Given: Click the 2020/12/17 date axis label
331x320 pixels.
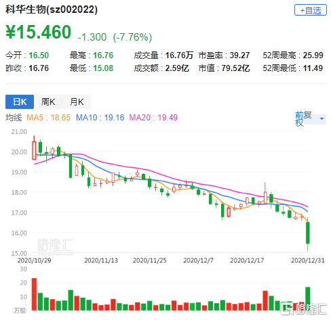Looking at the screenshot, I should [x=247, y=260].
